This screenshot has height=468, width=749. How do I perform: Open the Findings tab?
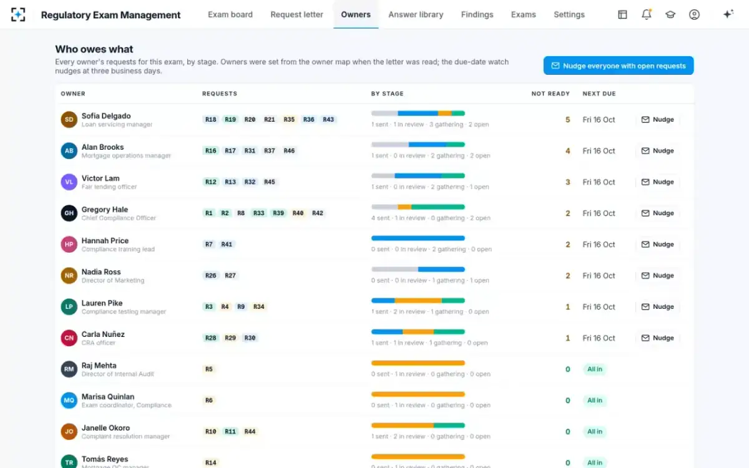pyautogui.click(x=477, y=14)
